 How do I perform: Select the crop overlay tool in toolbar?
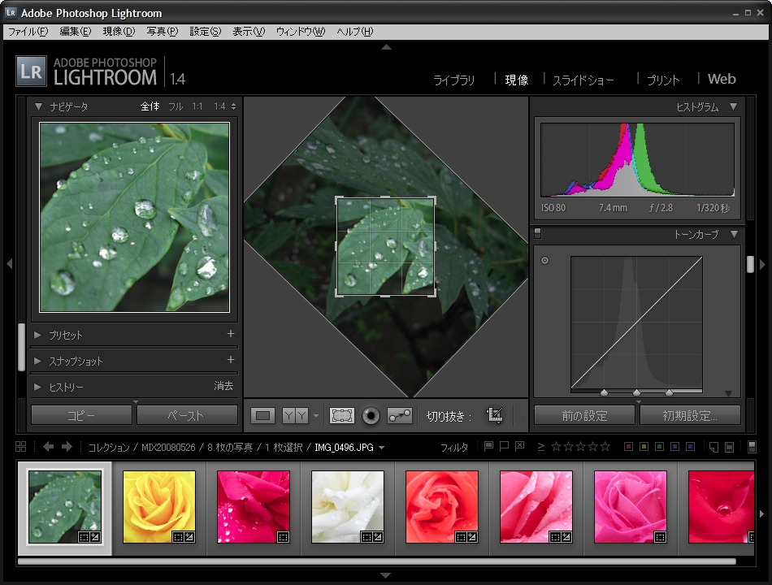click(x=342, y=415)
